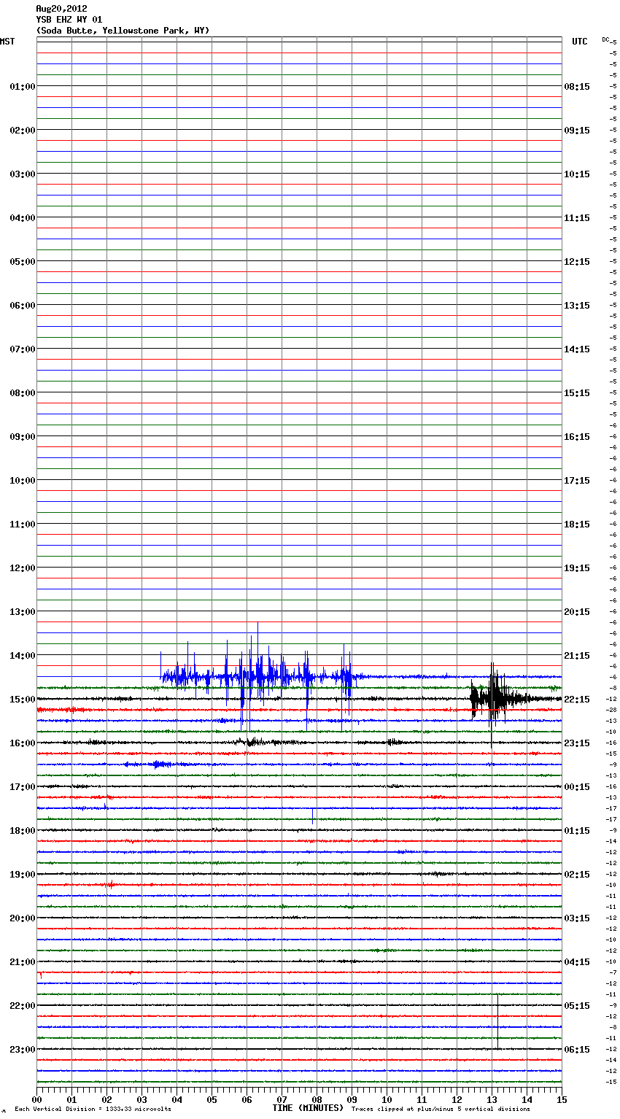Select the 21:00 MST time label
Viewport: 620px width, 1119px height.
pyautogui.click(x=23, y=962)
